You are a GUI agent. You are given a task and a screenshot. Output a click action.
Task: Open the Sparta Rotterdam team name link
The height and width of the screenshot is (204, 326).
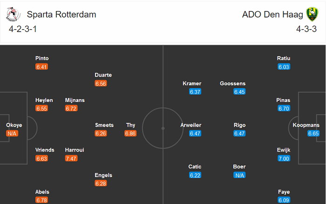(x=61, y=14)
